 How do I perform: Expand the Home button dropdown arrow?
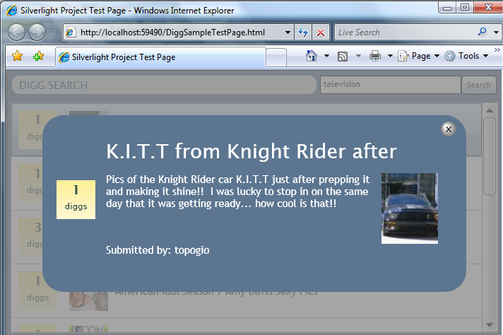(326, 56)
